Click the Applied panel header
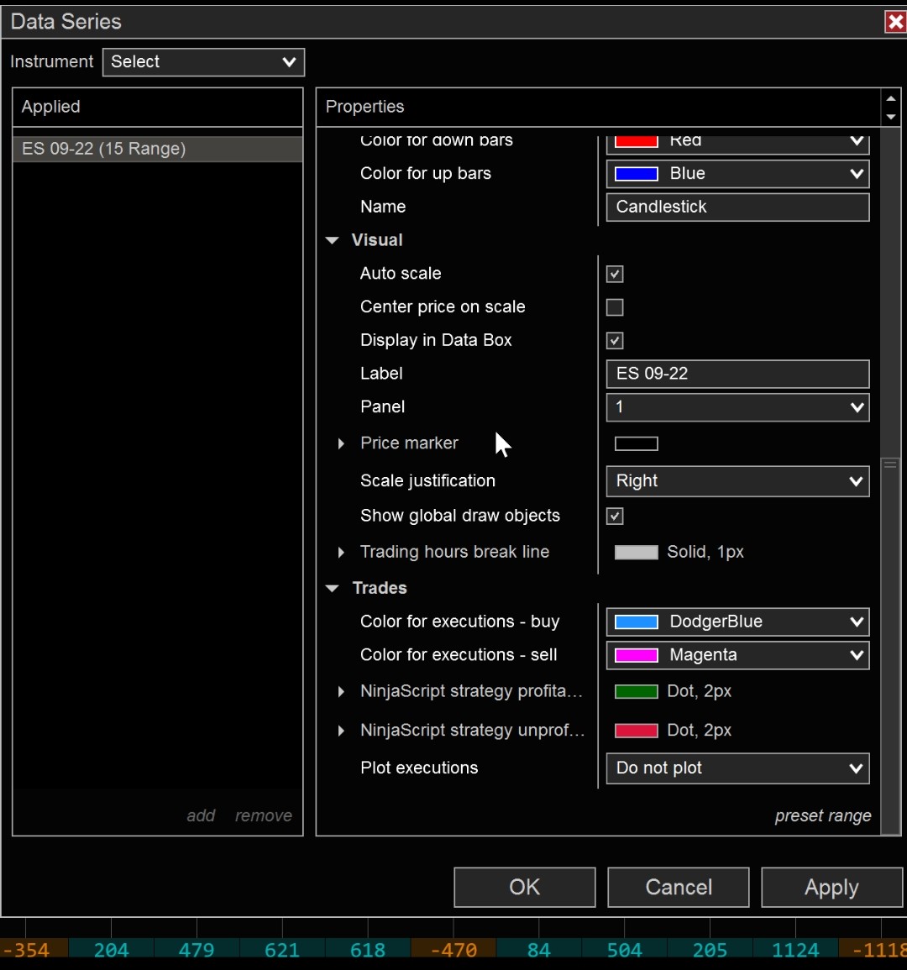This screenshot has height=970, width=907. [x=158, y=107]
